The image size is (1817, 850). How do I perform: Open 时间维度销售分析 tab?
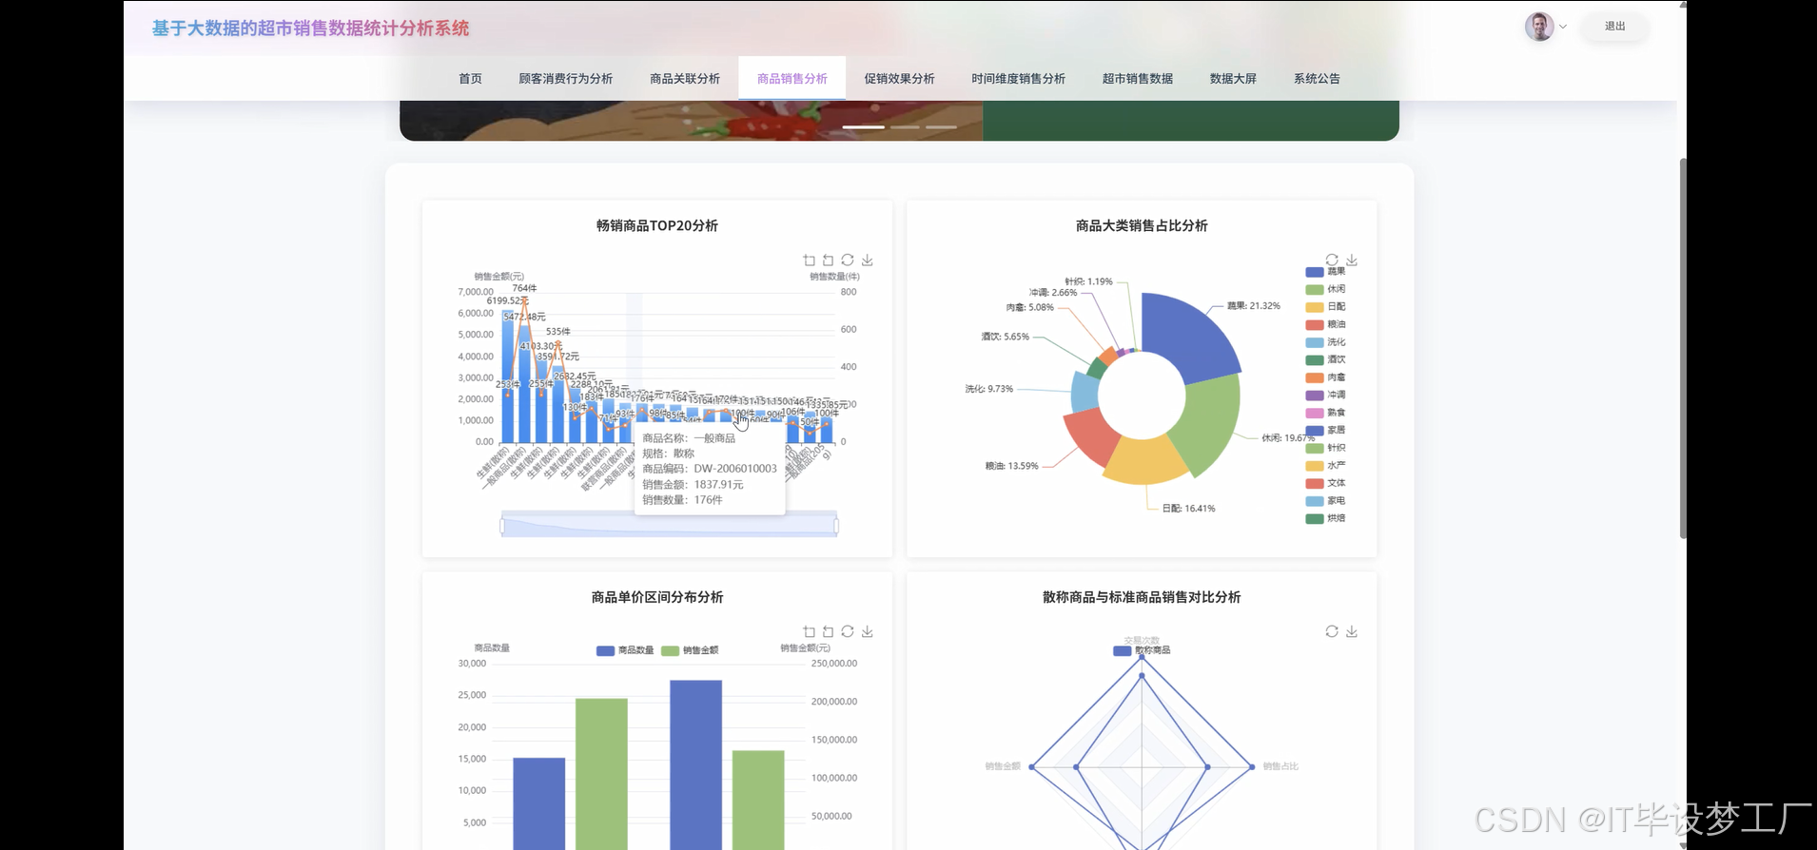pyautogui.click(x=1018, y=79)
